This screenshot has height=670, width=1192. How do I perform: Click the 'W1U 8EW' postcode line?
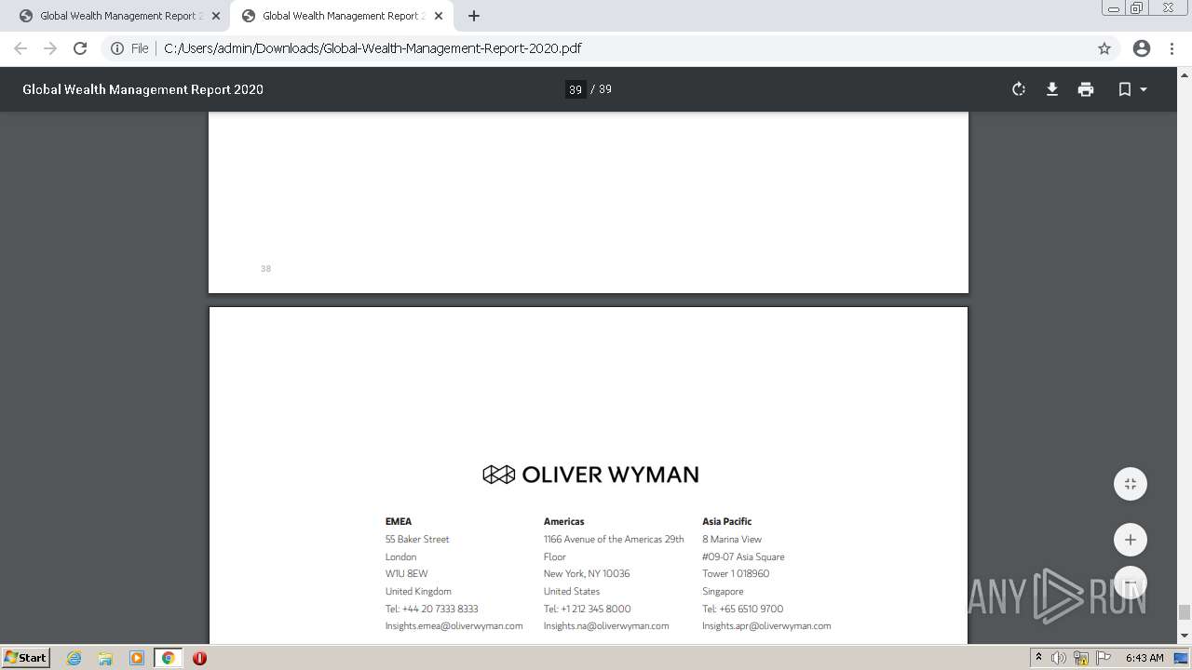pos(407,574)
